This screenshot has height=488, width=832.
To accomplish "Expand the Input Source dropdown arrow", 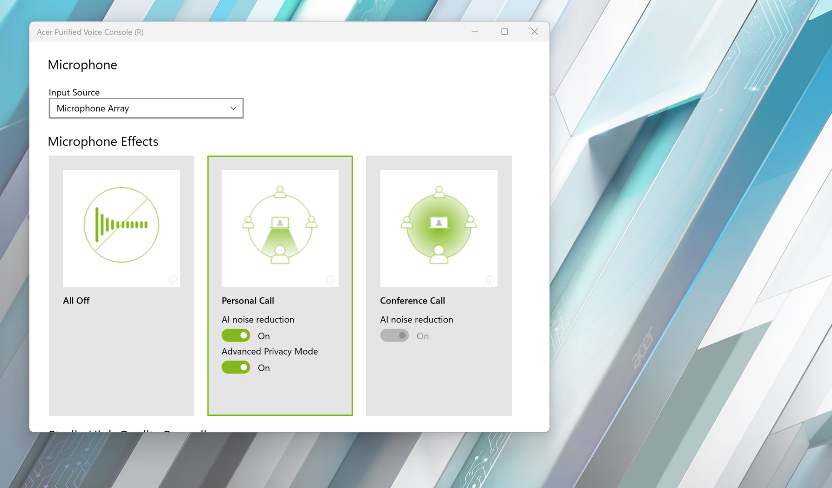I will [x=233, y=108].
